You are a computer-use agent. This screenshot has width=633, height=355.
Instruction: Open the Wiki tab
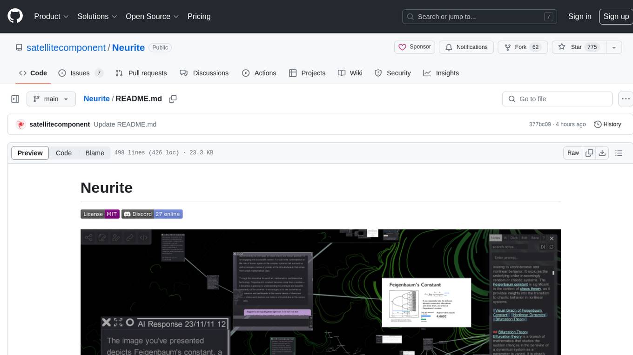point(350,73)
